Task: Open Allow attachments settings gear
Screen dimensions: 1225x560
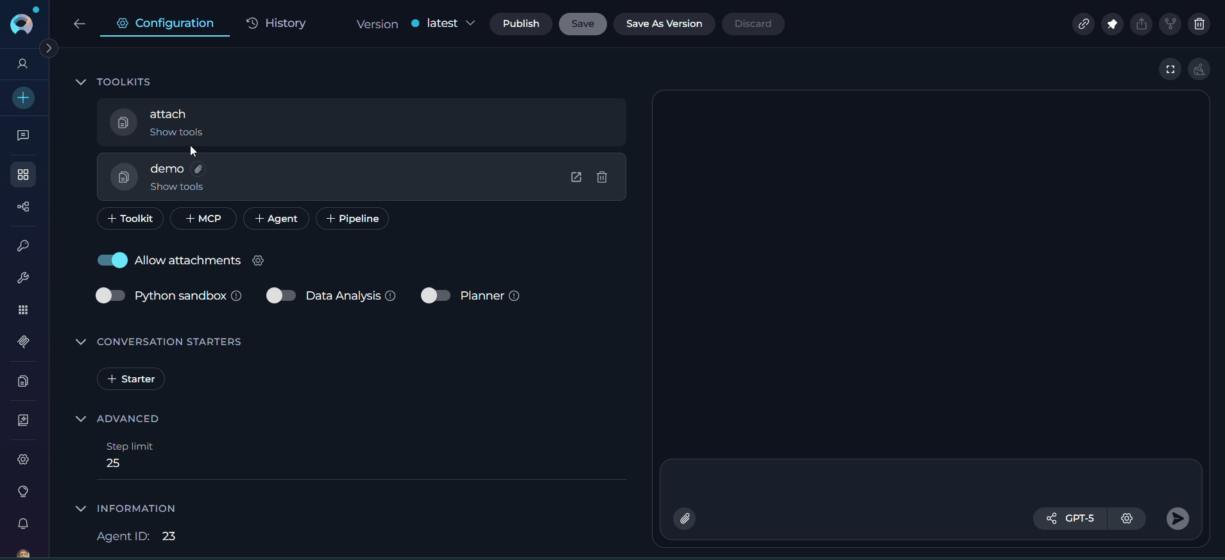Action: (258, 260)
